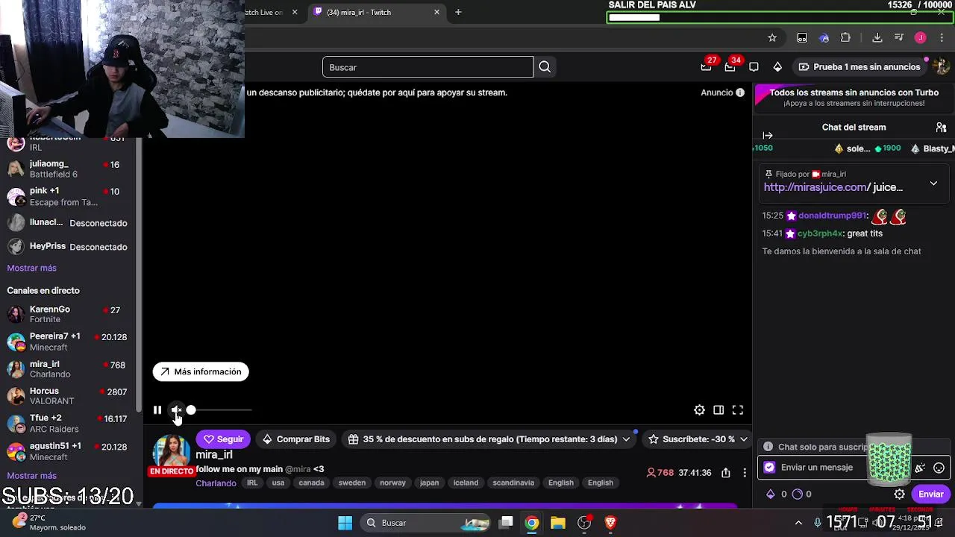Select the IRL tag
955x537 pixels.
coord(252,483)
